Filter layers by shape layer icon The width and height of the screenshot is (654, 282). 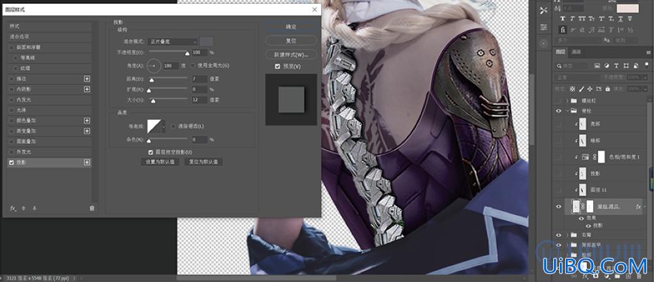pos(626,66)
